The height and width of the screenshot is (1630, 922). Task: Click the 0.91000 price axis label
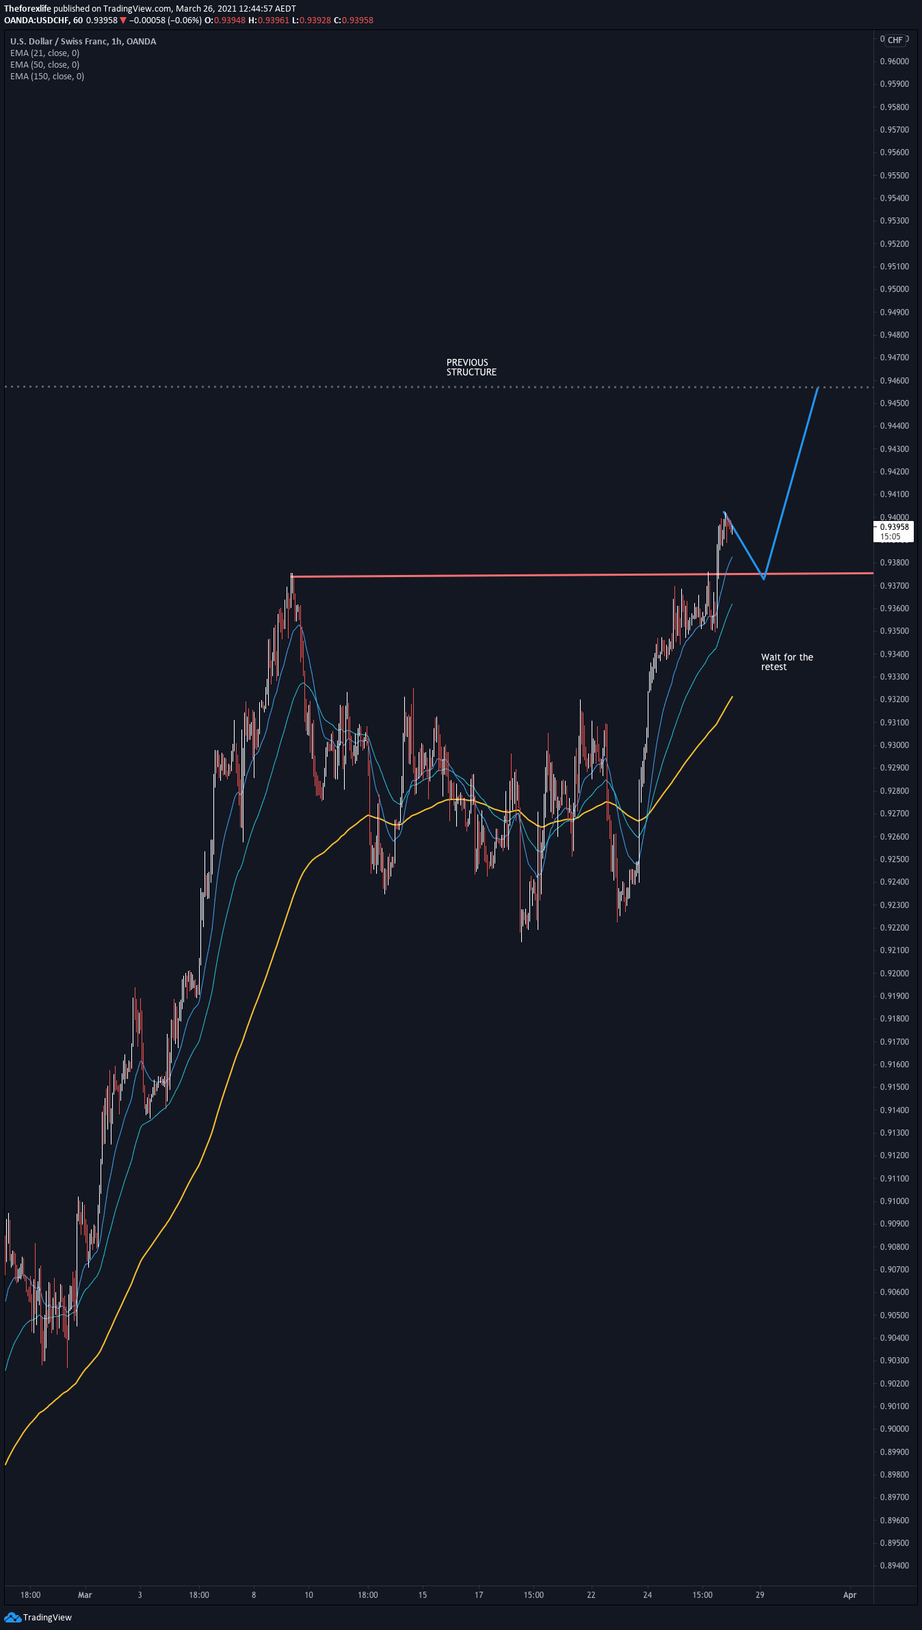click(895, 1201)
